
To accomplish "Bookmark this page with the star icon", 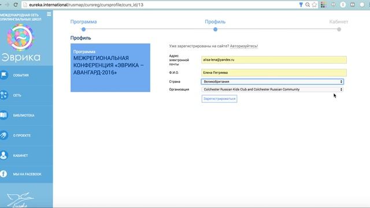I will pos(314,5).
